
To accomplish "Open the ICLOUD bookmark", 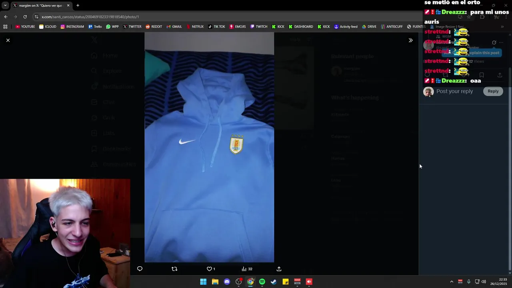I will coord(48,27).
